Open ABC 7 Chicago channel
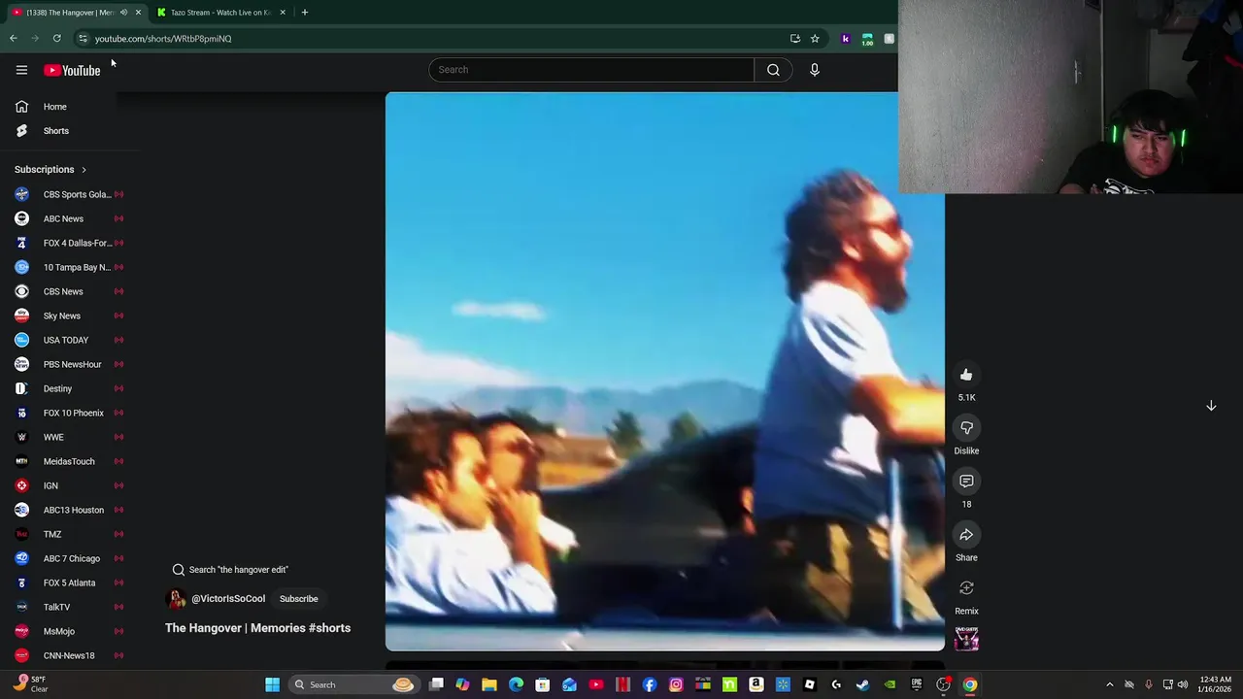1243x699 pixels. click(x=68, y=558)
